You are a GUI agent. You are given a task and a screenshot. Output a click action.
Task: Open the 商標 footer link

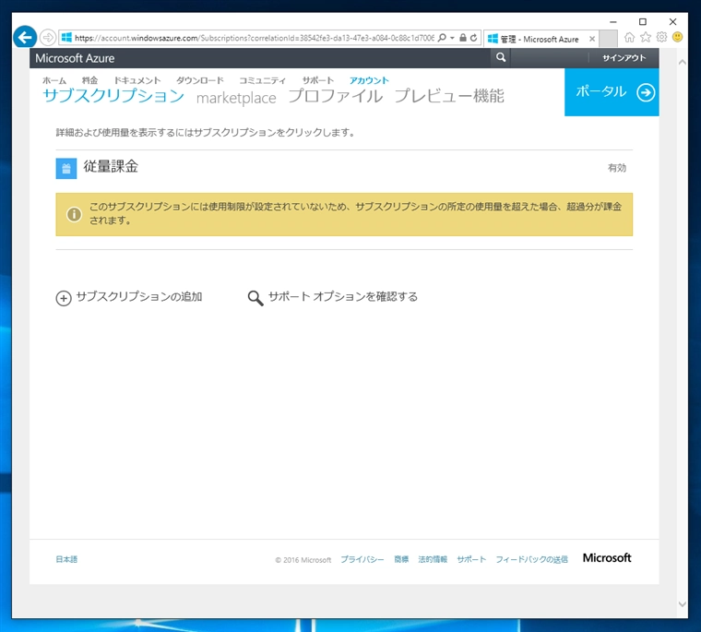pyautogui.click(x=401, y=559)
